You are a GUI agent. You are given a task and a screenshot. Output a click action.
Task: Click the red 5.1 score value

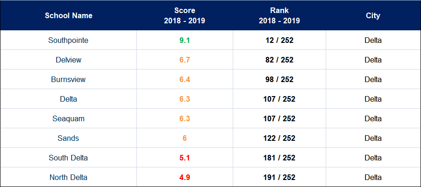185,158
